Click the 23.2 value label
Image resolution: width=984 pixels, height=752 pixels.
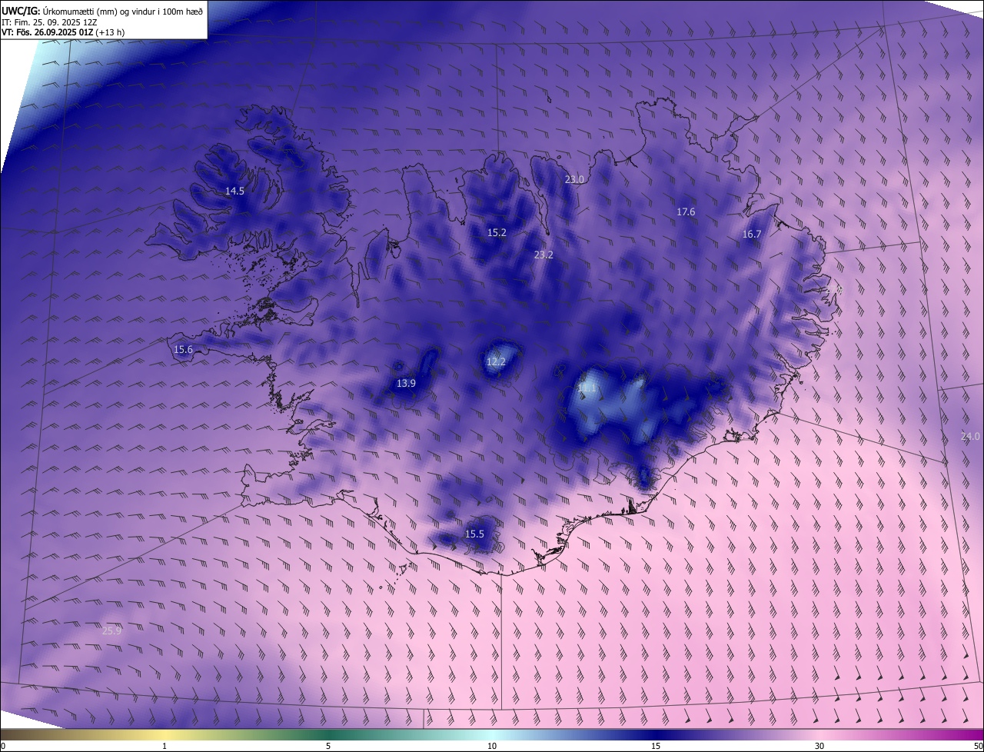(544, 255)
